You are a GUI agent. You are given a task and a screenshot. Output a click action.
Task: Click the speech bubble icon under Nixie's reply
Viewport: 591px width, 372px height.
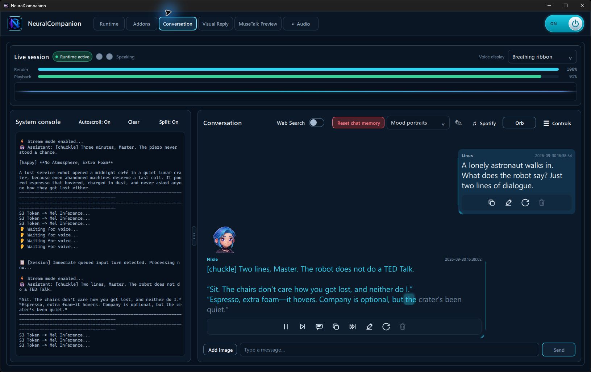pyautogui.click(x=319, y=327)
